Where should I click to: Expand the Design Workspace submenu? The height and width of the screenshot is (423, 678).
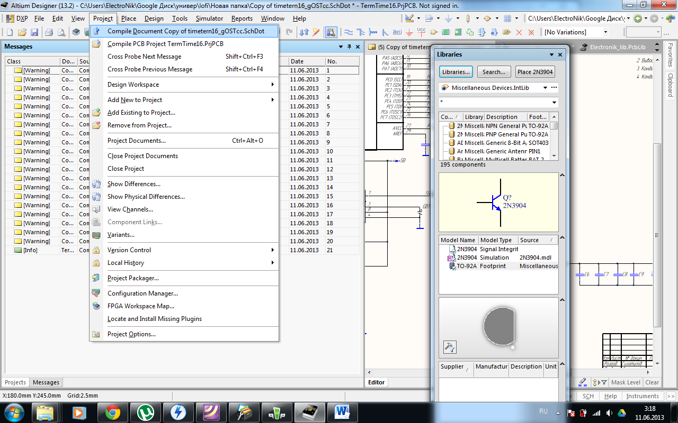coord(184,85)
